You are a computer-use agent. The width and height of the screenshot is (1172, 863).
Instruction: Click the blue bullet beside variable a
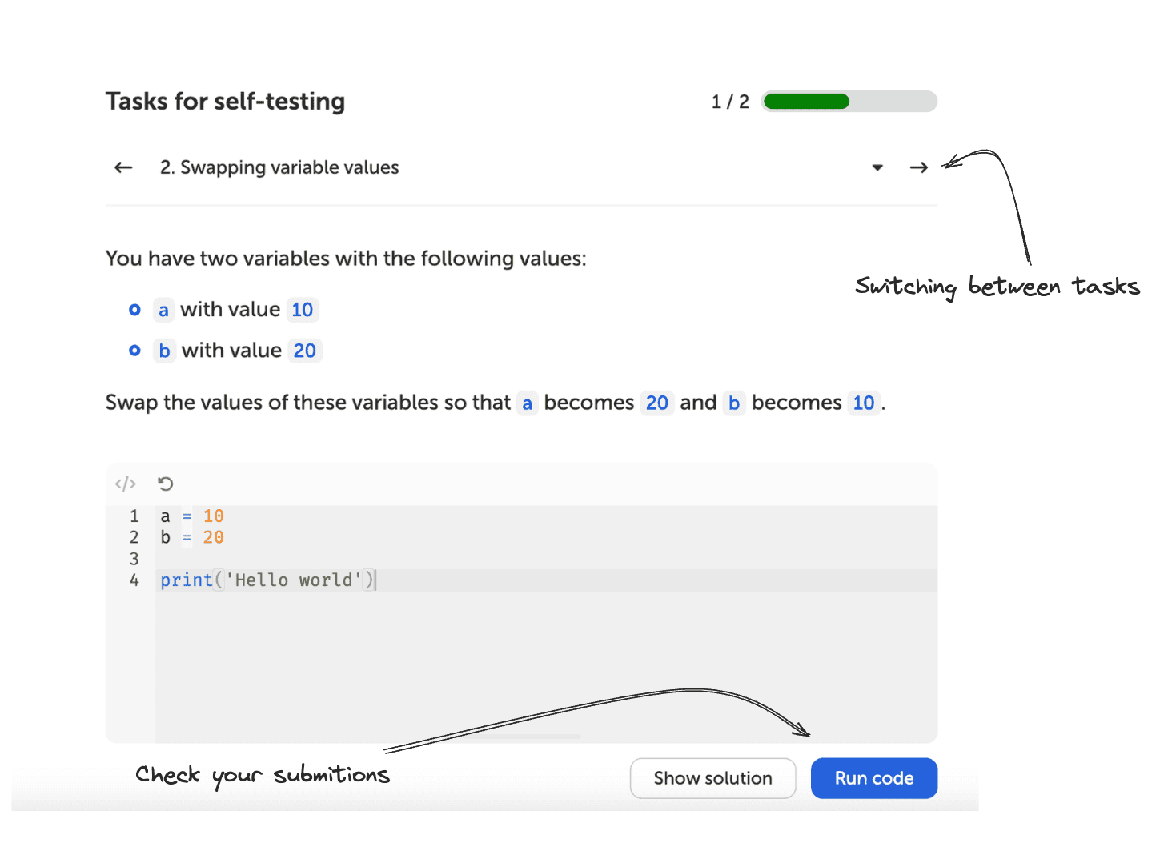(x=134, y=310)
